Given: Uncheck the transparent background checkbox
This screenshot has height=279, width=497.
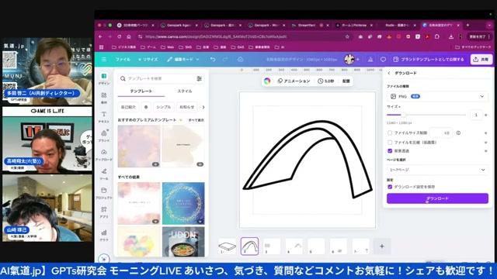Looking at the screenshot, I should tap(390, 151).
